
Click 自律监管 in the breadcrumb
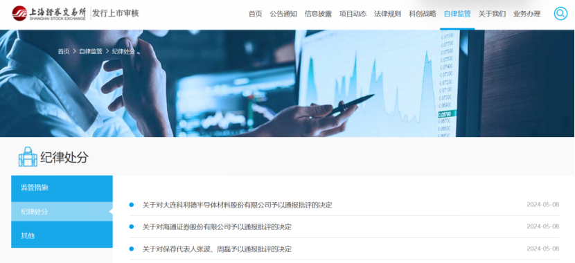tap(91, 52)
